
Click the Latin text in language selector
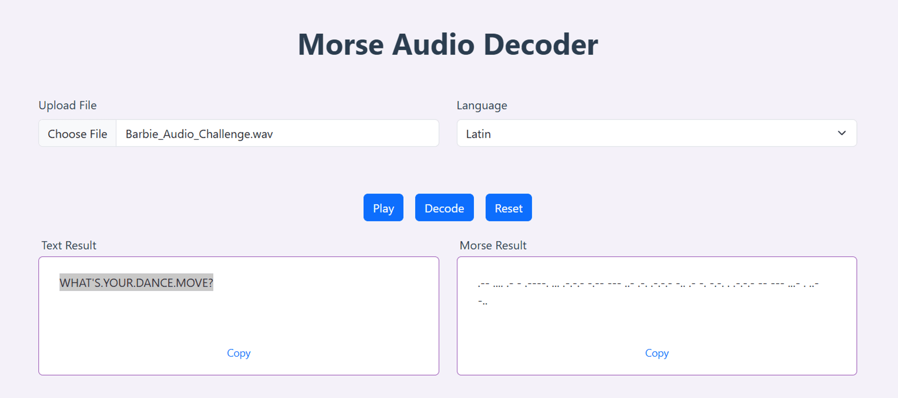point(478,134)
